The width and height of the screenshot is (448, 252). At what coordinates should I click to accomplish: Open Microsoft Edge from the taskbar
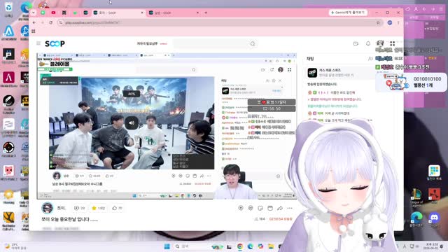(251, 246)
